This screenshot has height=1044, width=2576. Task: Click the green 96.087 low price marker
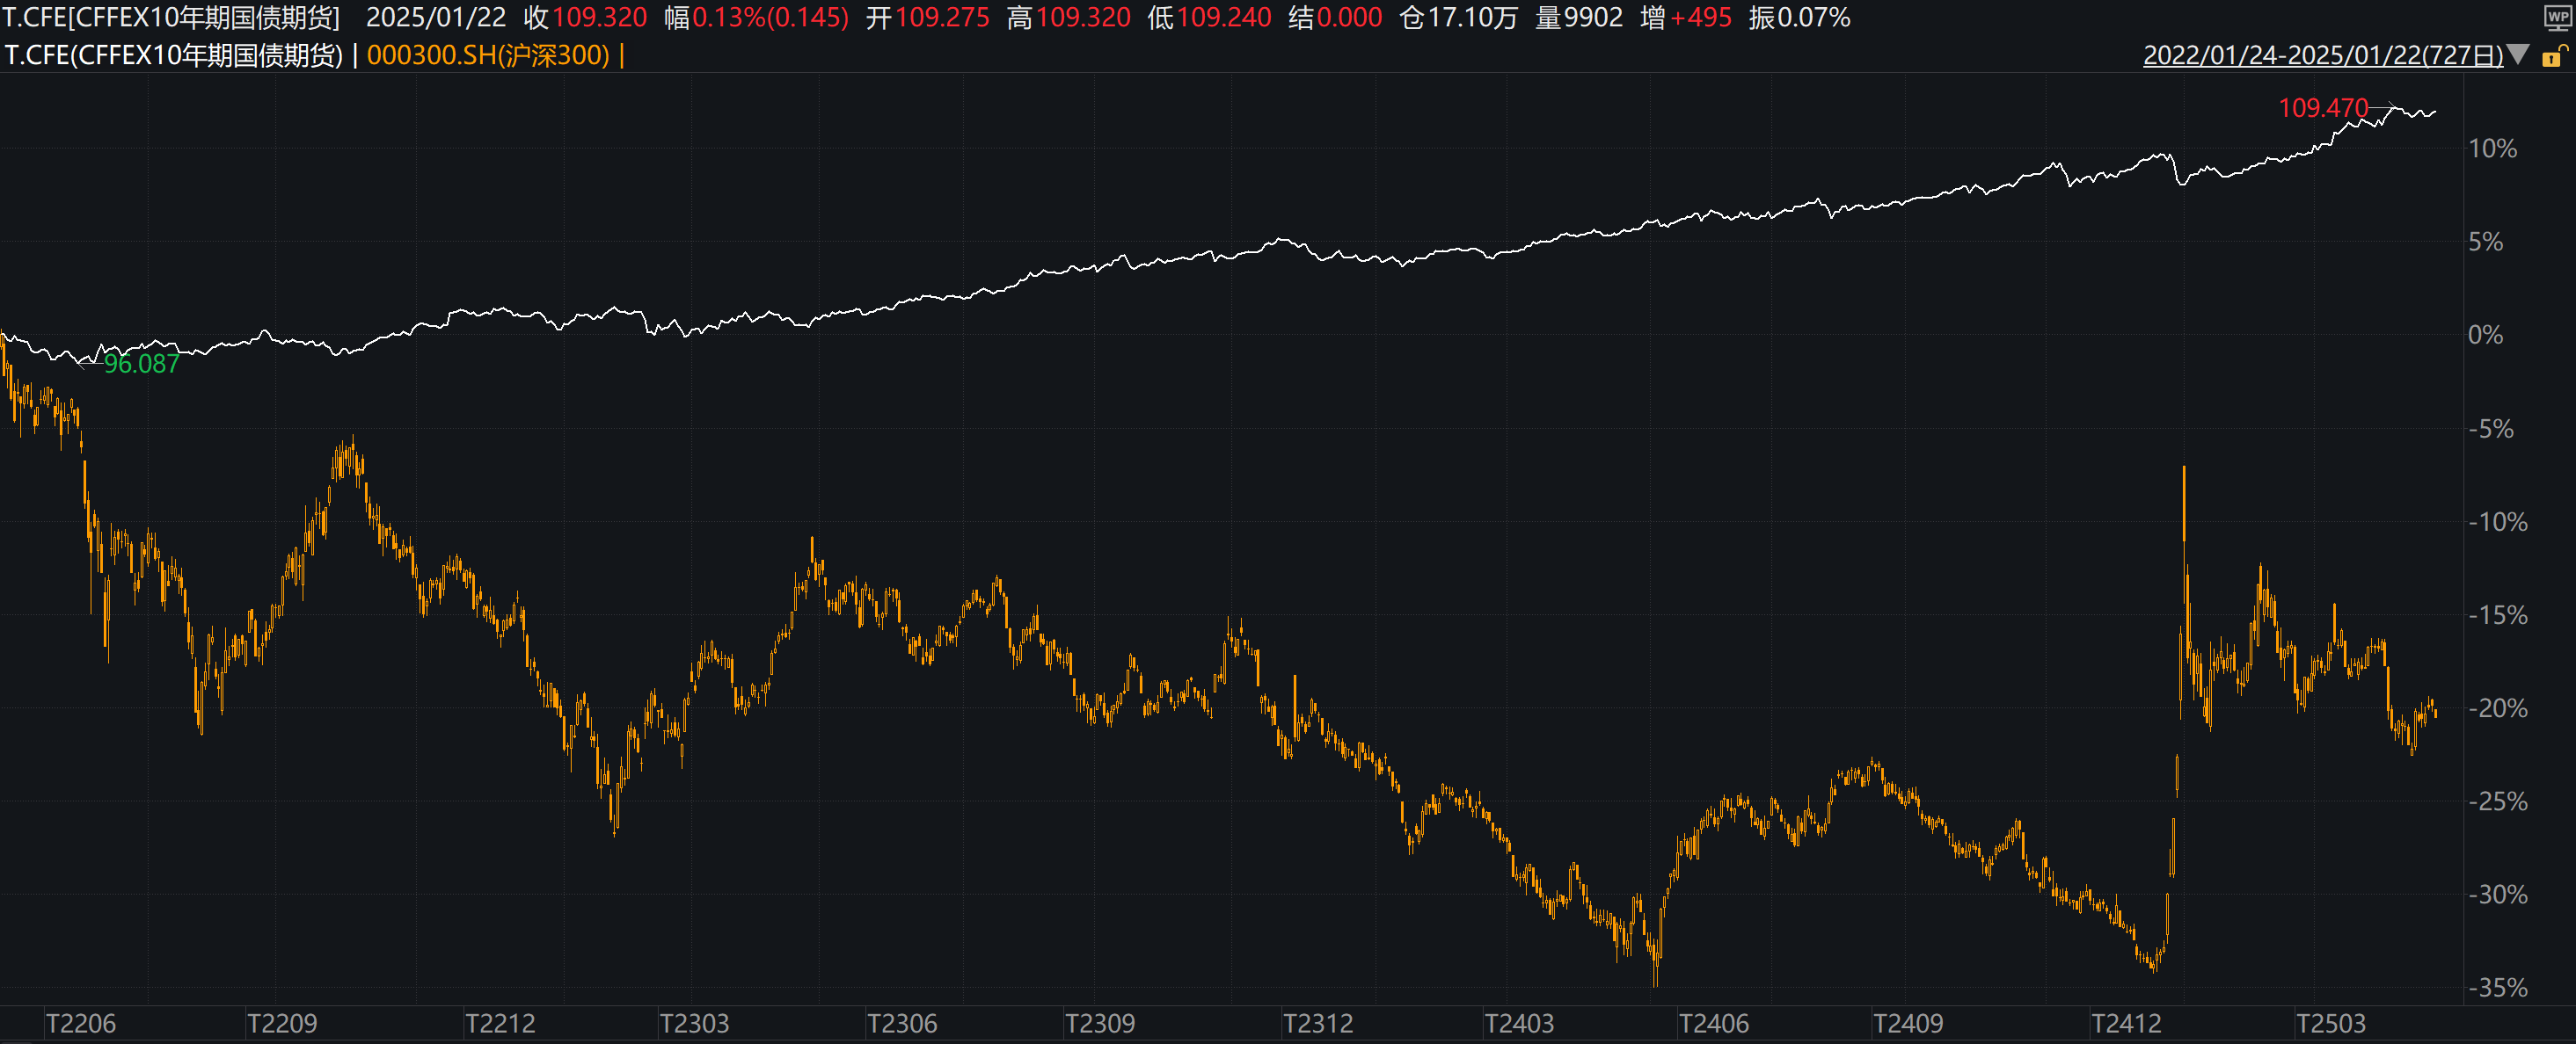tap(141, 364)
